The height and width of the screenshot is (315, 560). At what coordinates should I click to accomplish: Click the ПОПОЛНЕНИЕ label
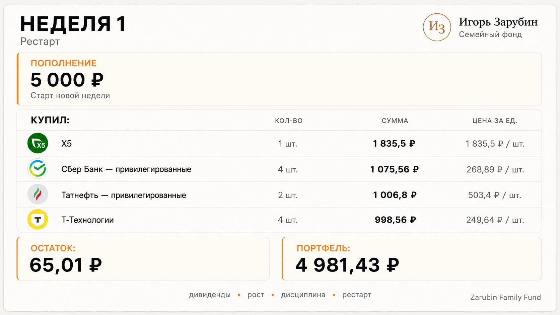[64, 63]
